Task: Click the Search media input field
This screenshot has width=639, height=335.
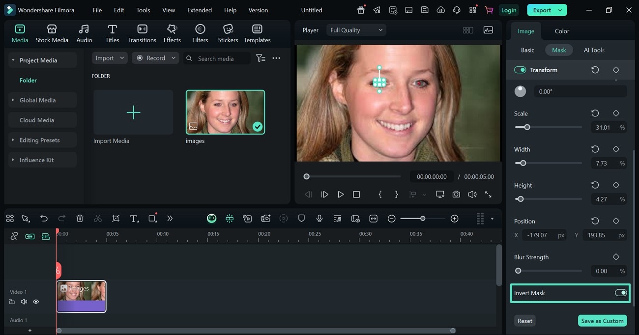Action: click(x=216, y=58)
